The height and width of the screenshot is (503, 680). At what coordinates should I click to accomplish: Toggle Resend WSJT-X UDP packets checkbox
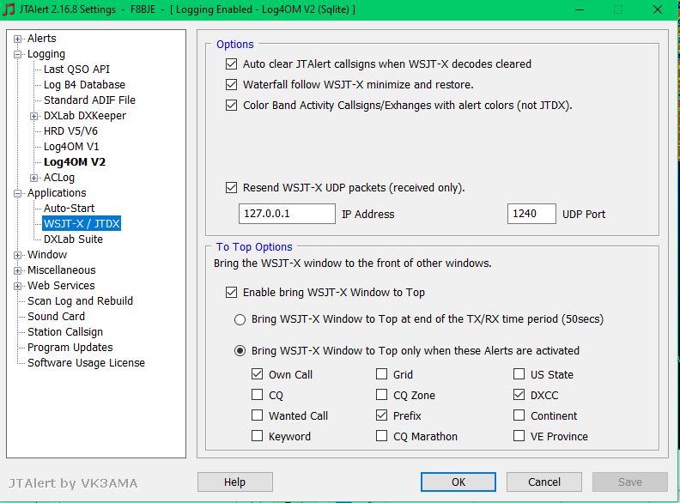232,188
